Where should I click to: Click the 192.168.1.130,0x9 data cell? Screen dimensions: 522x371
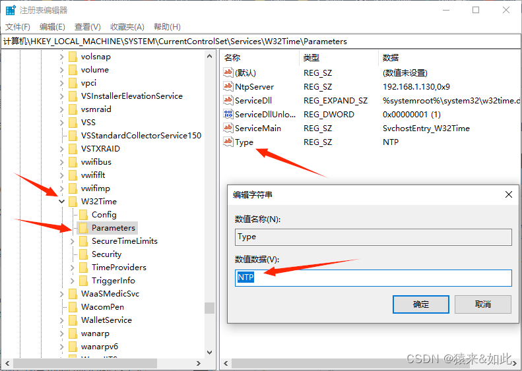(416, 87)
